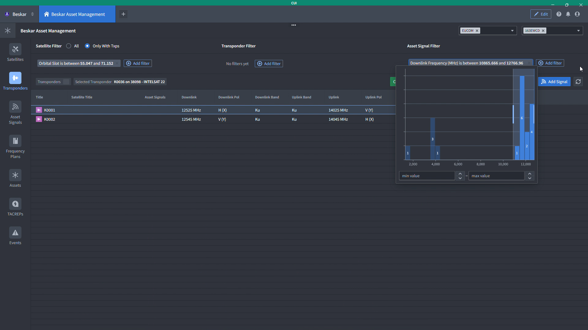Click the refresh icon beside Add Signal

coord(578,82)
